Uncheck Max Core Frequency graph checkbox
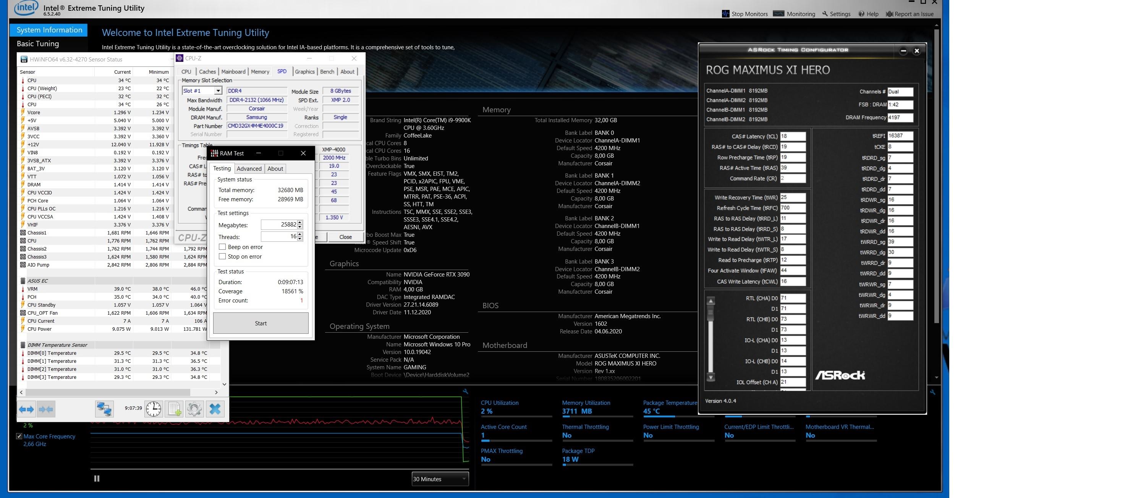The height and width of the screenshot is (498, 1146). 19,436
